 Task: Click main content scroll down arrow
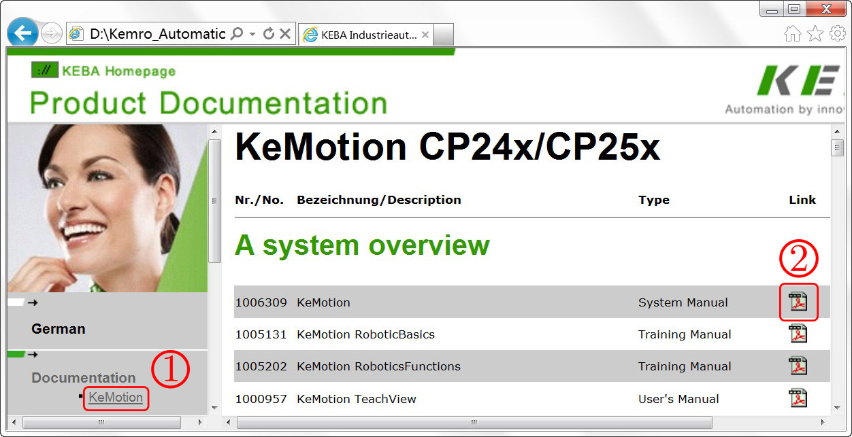(837, 408)
